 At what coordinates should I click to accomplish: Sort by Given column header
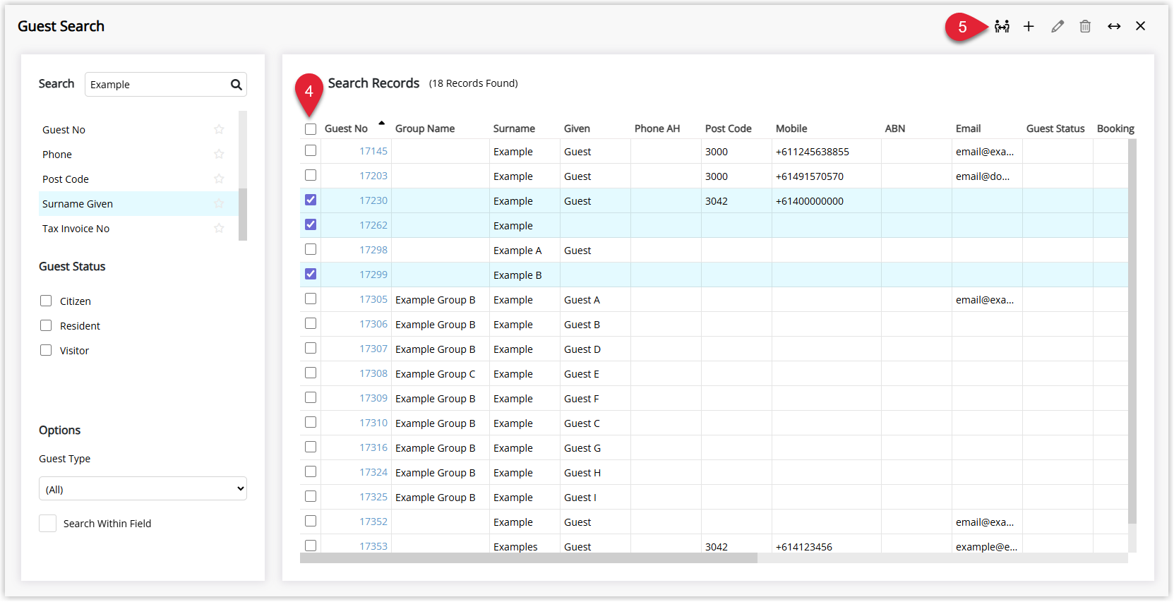pyautogui.click(x=577, y=128)
